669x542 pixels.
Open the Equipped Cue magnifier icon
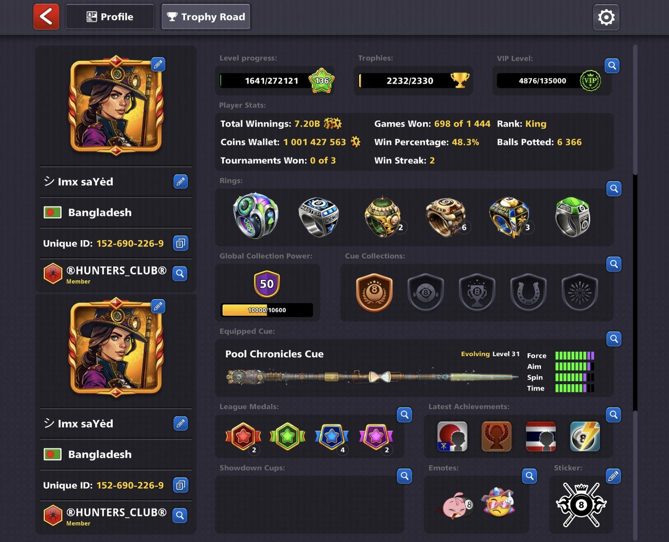[614, 339]
